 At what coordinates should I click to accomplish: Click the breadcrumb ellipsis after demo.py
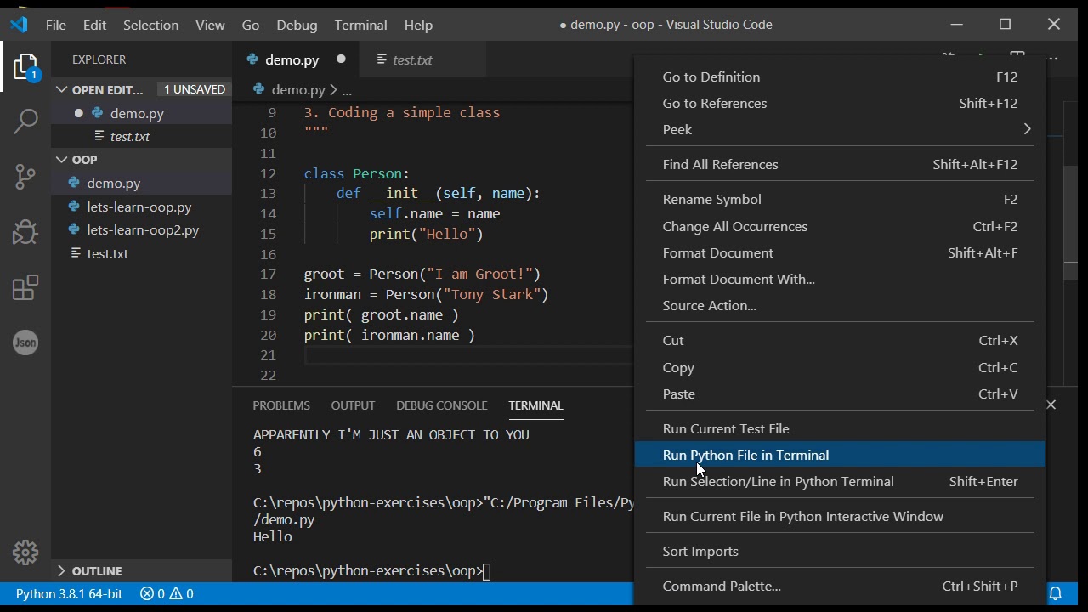tap(347, 90)
